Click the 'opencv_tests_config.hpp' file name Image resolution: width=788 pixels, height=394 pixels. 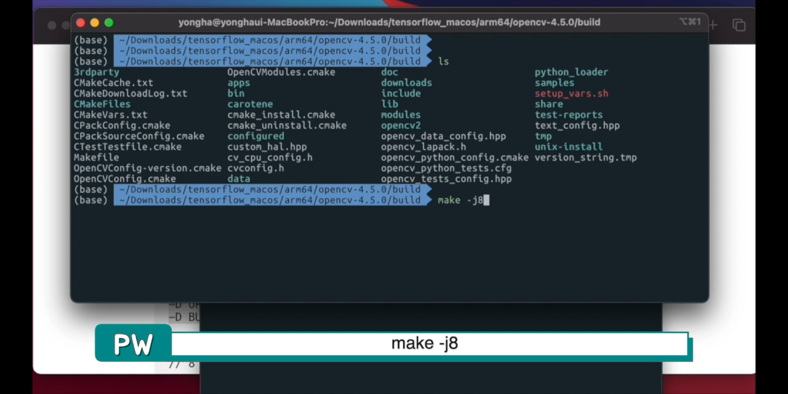tap(446, 179)
